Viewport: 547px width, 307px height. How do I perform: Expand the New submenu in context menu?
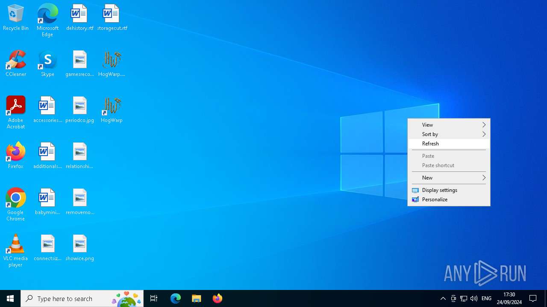tap(449, 178)
